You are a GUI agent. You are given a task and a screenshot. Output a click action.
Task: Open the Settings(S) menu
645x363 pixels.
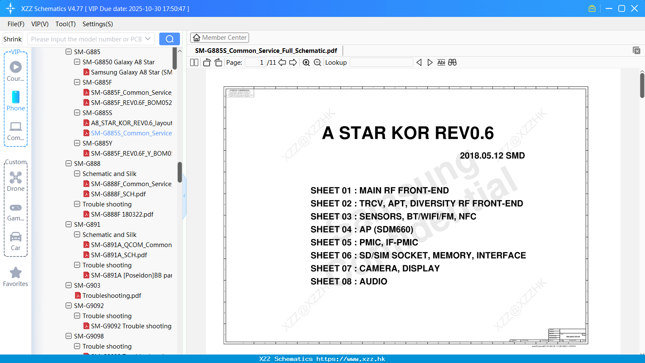[x=98, y=24]
